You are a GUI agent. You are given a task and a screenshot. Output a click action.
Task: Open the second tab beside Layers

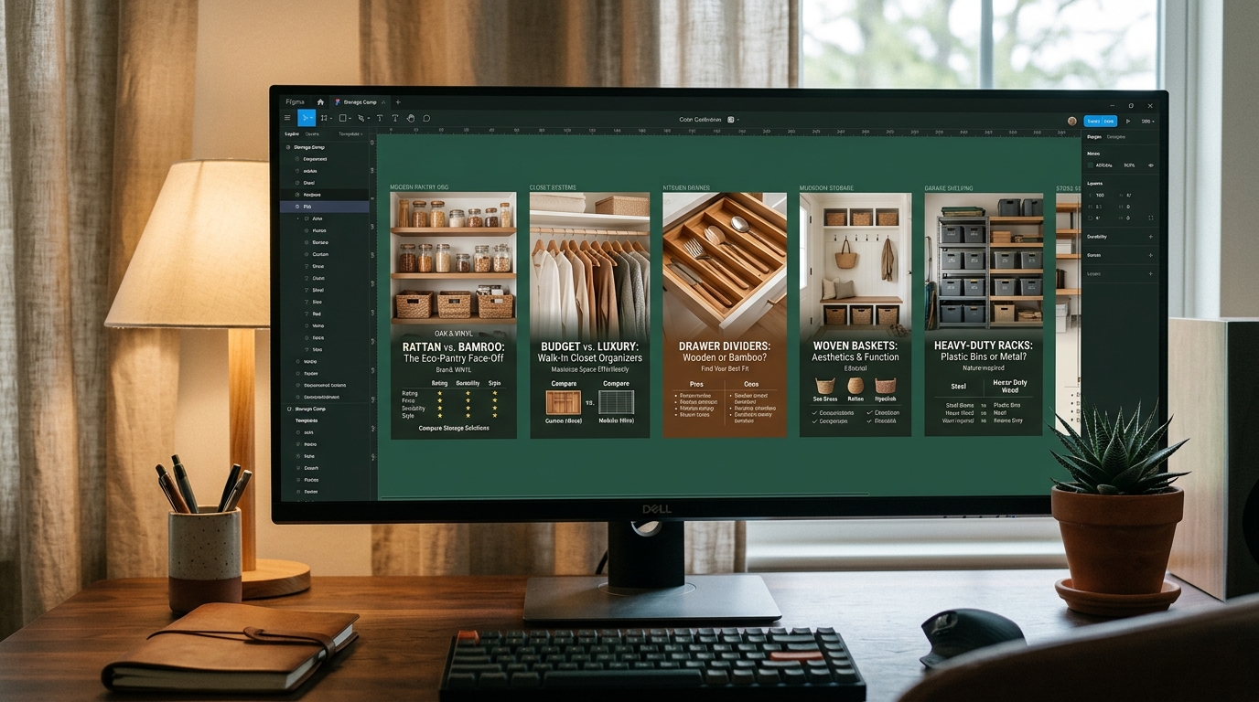(x=312, y=133)
